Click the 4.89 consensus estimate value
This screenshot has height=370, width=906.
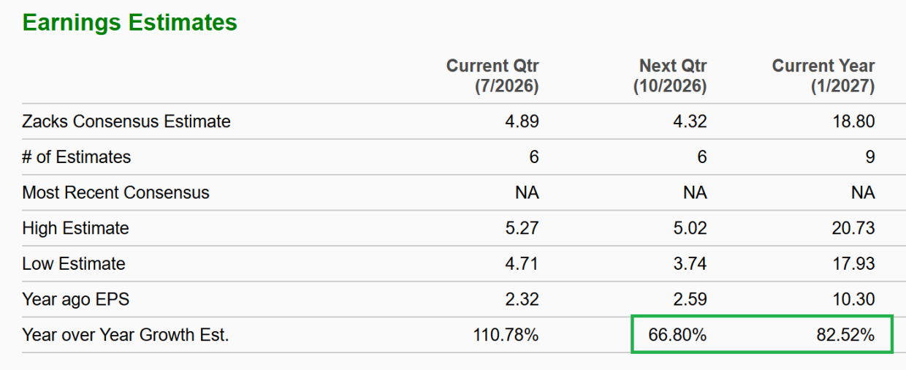click(x=522, y=121)
